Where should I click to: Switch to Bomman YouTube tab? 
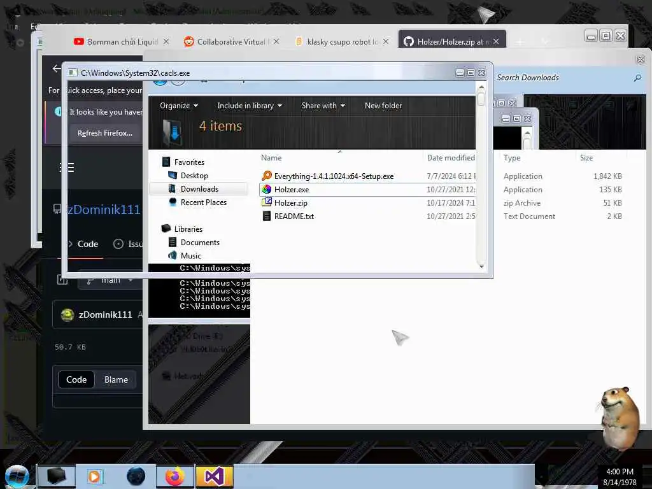coord(121,41)
